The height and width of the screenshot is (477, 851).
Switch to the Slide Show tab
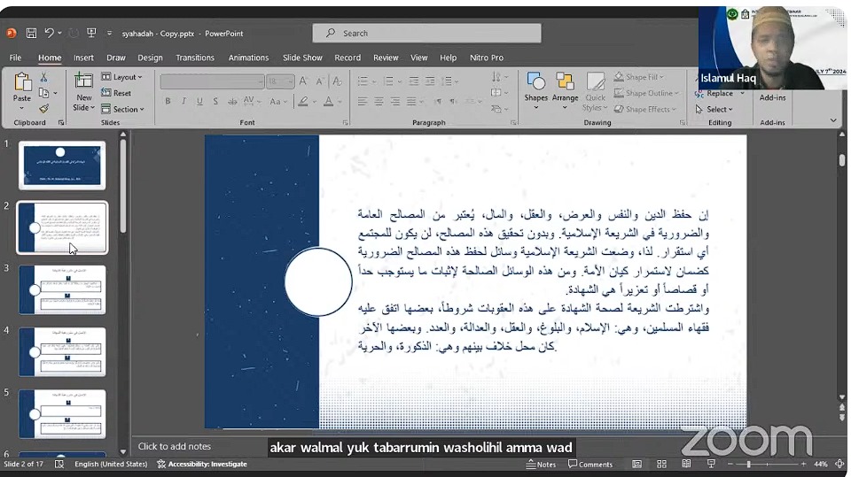(302, 58)
